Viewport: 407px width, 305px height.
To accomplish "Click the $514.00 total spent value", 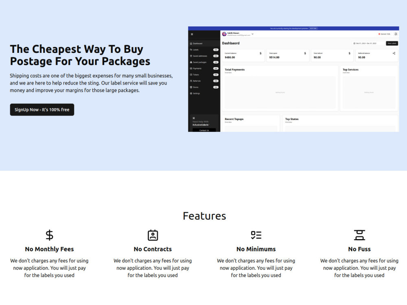I will click(x=274, y=57).
